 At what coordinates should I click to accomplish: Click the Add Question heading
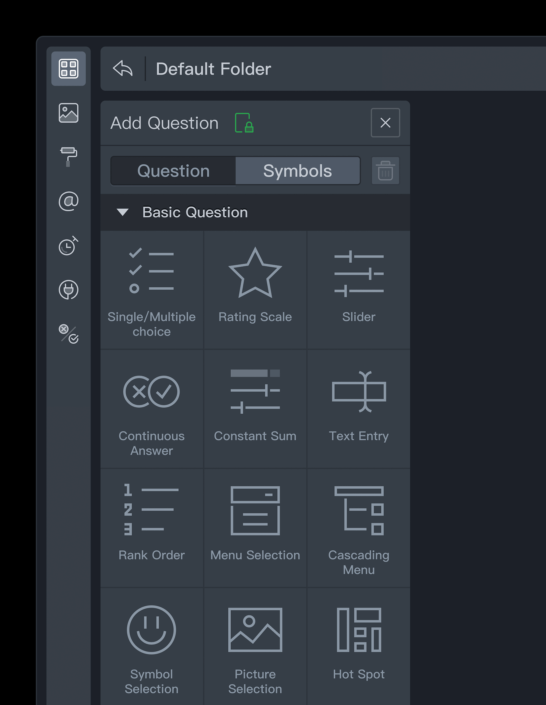point(164,123)
